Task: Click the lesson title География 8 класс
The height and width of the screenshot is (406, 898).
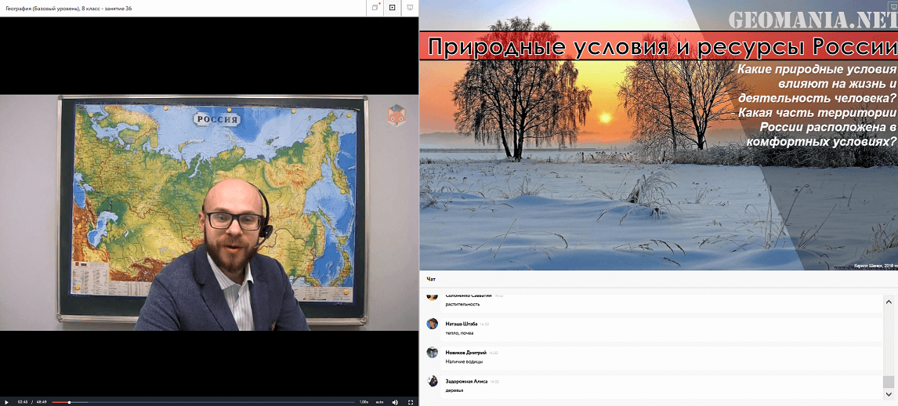Action: (x=69, y=7)
